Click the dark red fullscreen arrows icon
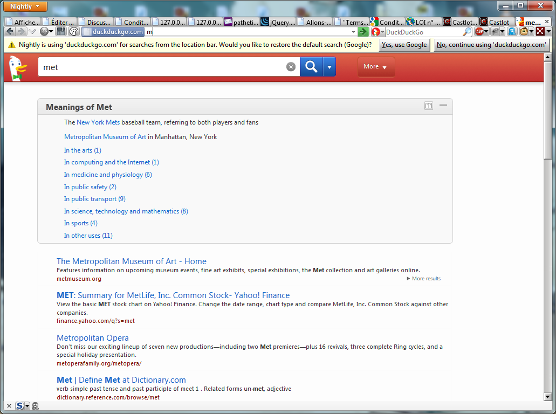Viewport: 556px width, 414px height. tap(540, 32)
